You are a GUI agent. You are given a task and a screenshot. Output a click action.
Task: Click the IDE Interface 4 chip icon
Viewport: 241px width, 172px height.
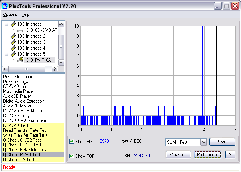point(13,48)
